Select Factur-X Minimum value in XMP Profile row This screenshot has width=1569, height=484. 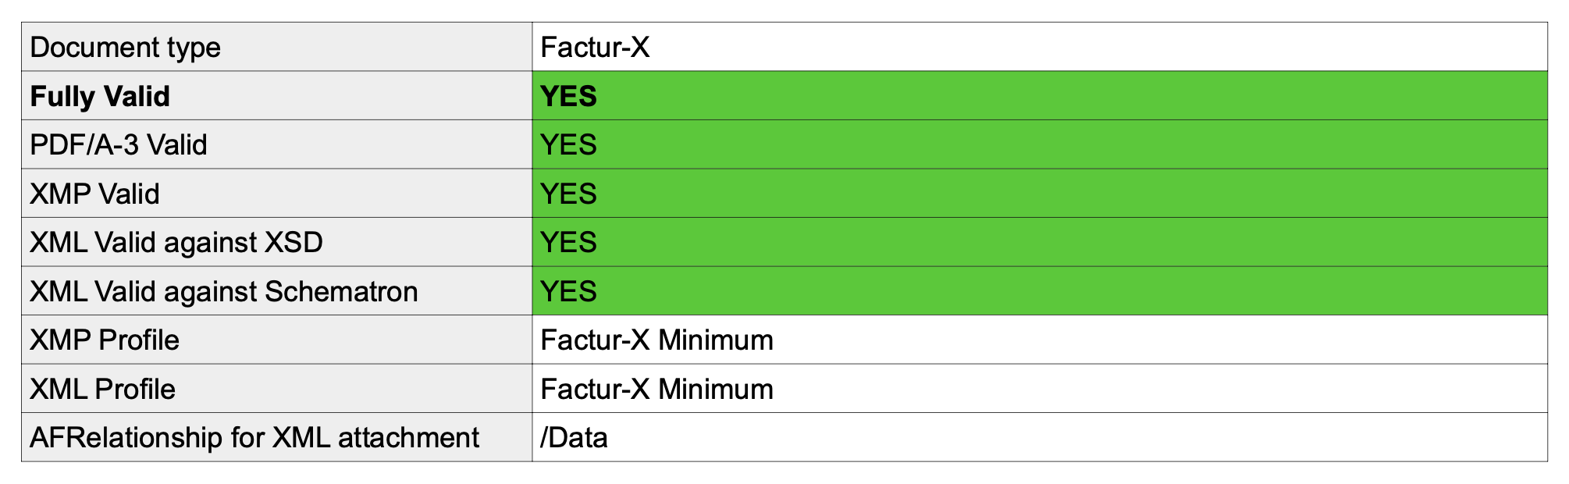(656, 340)
